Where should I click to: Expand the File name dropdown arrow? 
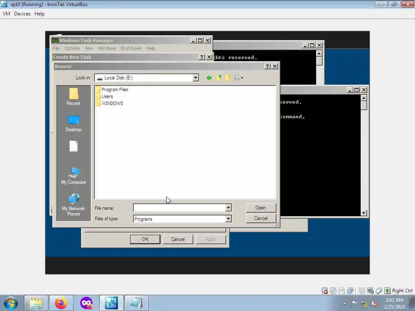click(228, 208)
